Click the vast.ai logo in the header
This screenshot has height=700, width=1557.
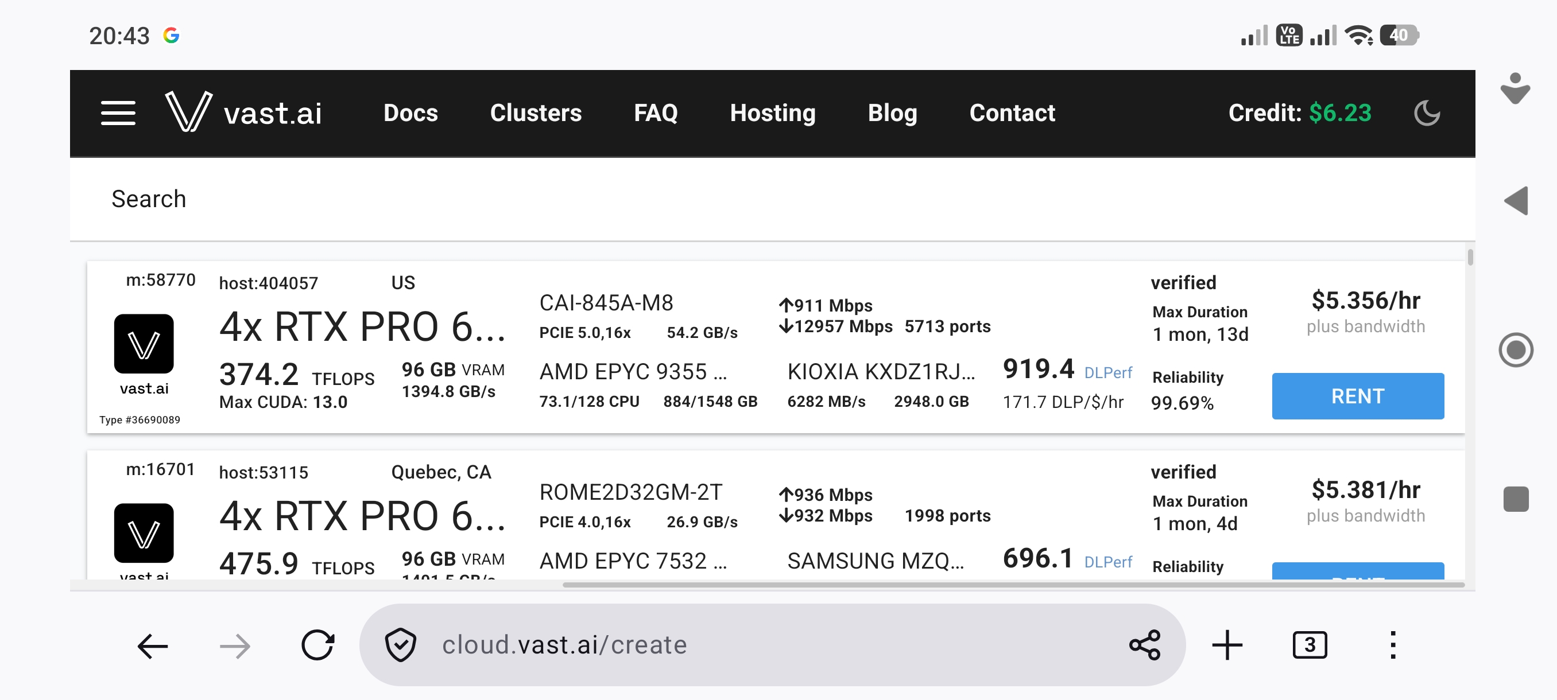click(x=243, y=112)
